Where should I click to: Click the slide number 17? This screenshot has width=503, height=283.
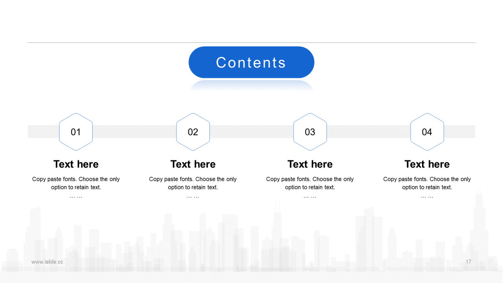(x=468, y=262)
